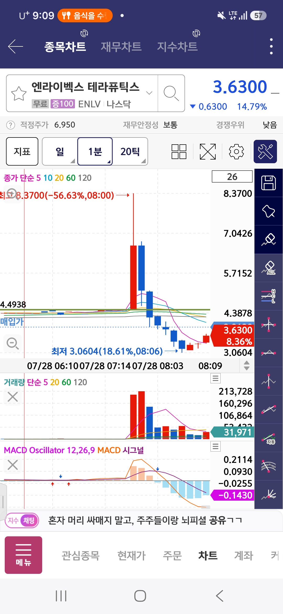Image resolution: width=283 pixels, height=614 pixels.
Task: Zoom out chart with minus magnifier
Action: click(12, 343)
